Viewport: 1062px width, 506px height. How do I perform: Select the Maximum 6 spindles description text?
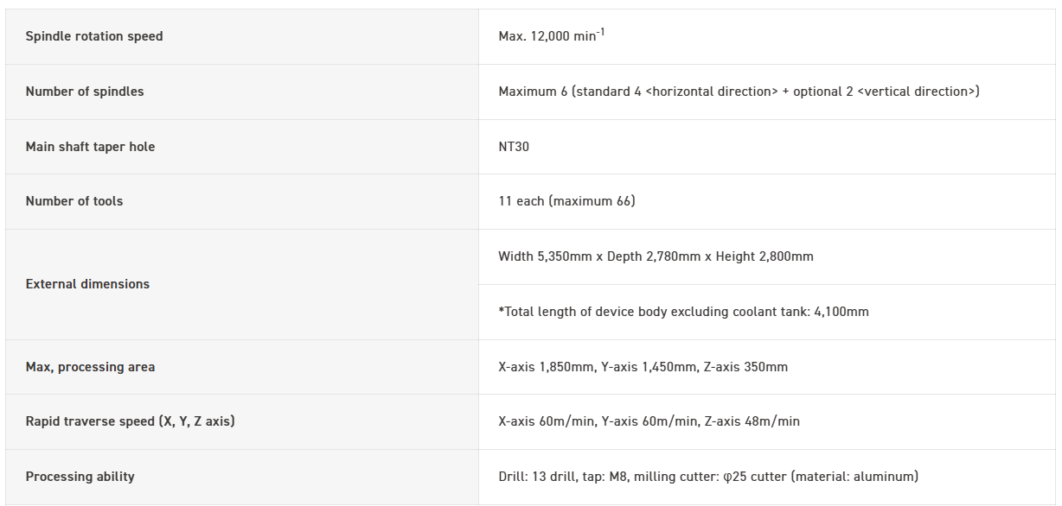pyautogui.click(x=739, y=92)
